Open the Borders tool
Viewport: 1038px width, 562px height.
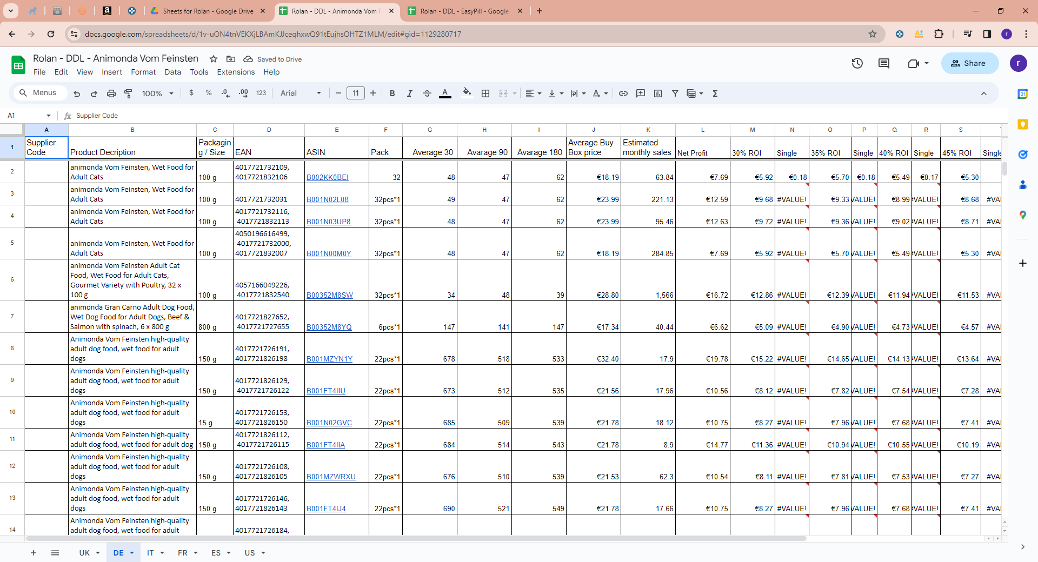pyautogui.click(x=485, y=93)
